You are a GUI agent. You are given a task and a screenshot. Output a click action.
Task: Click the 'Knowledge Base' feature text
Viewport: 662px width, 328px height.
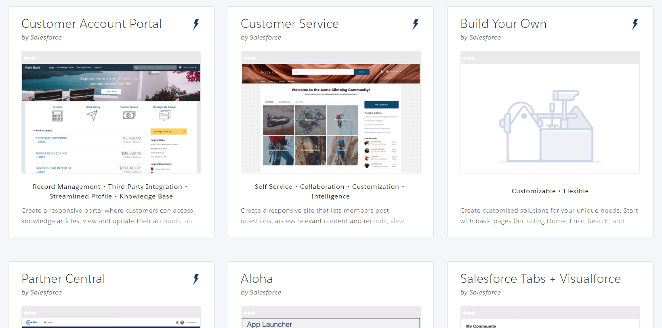pyautogui.click(x=146, y=196)
